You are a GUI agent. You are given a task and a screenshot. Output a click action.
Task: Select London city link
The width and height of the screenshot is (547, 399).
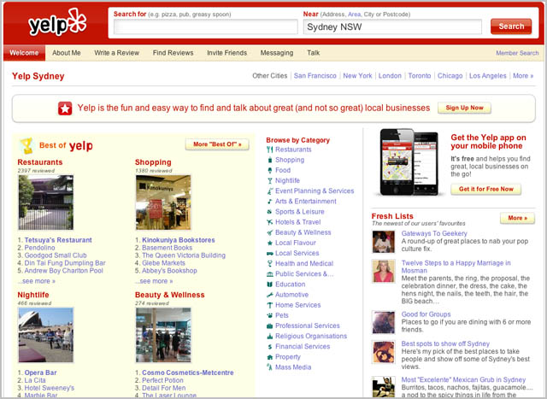(x=390, y=76)
